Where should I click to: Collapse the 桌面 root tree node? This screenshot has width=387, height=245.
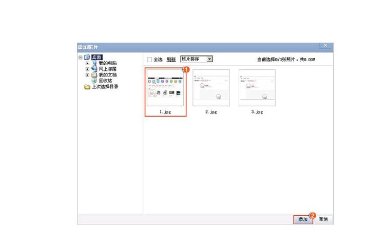tap(81, 58)
